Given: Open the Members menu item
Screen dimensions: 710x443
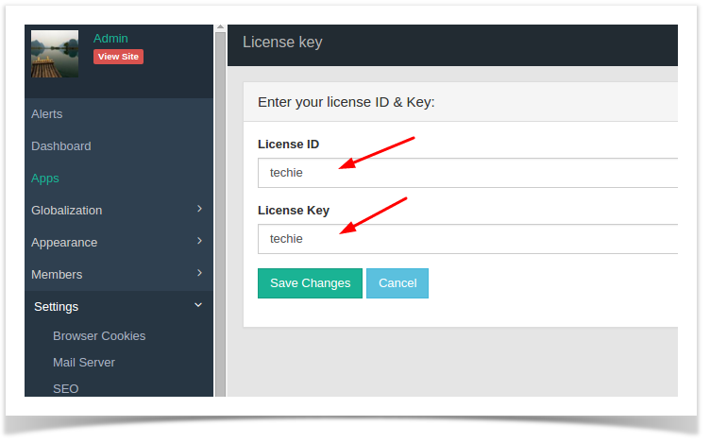Looking at the screenshot, I should pyautogui.click(x=57, y=275).
